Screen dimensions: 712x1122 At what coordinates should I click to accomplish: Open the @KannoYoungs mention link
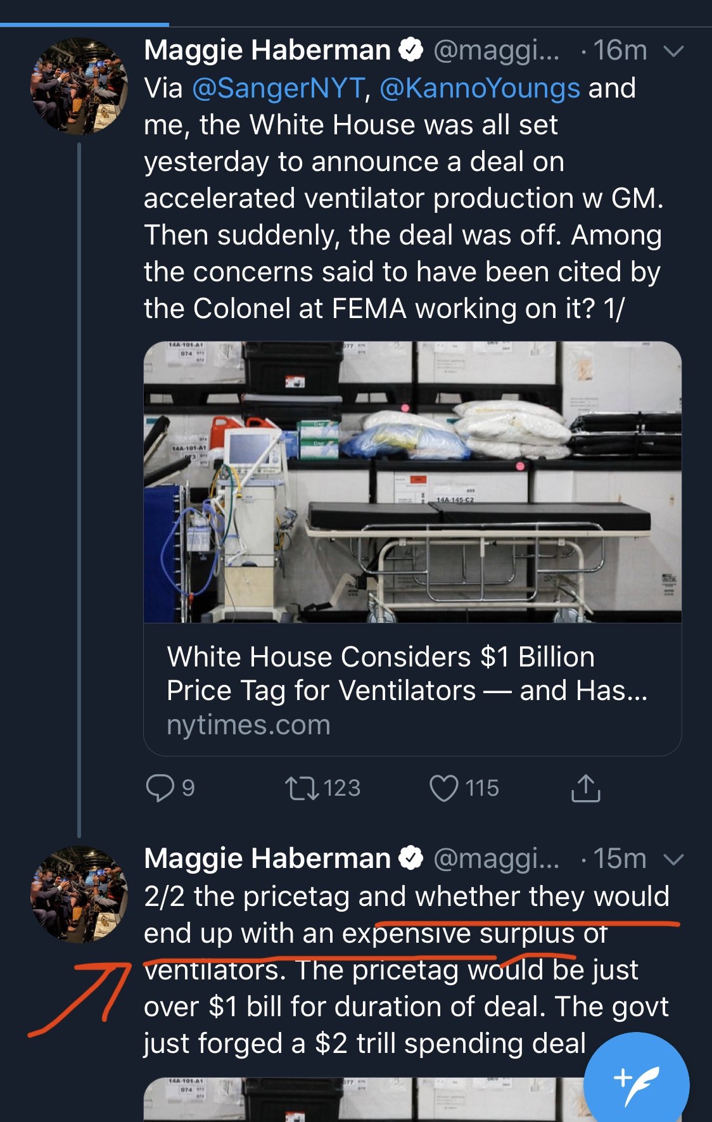tap(480, 88)
